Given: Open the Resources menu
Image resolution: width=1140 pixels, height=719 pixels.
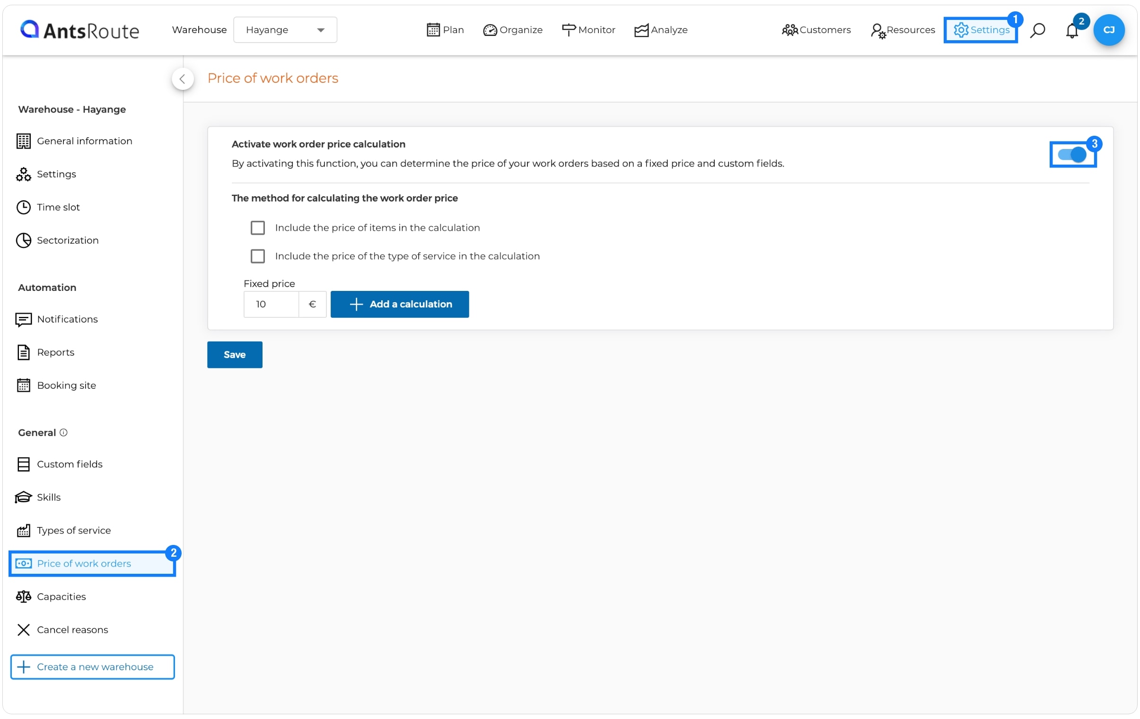Looking at the screenshot, I should pos(903,30).
